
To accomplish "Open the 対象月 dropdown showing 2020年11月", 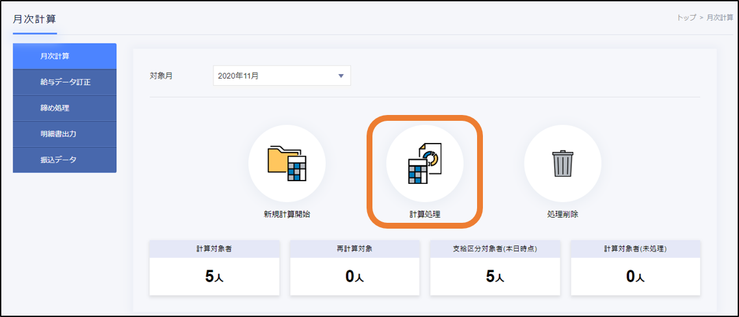I will click(x=282, y=75).
